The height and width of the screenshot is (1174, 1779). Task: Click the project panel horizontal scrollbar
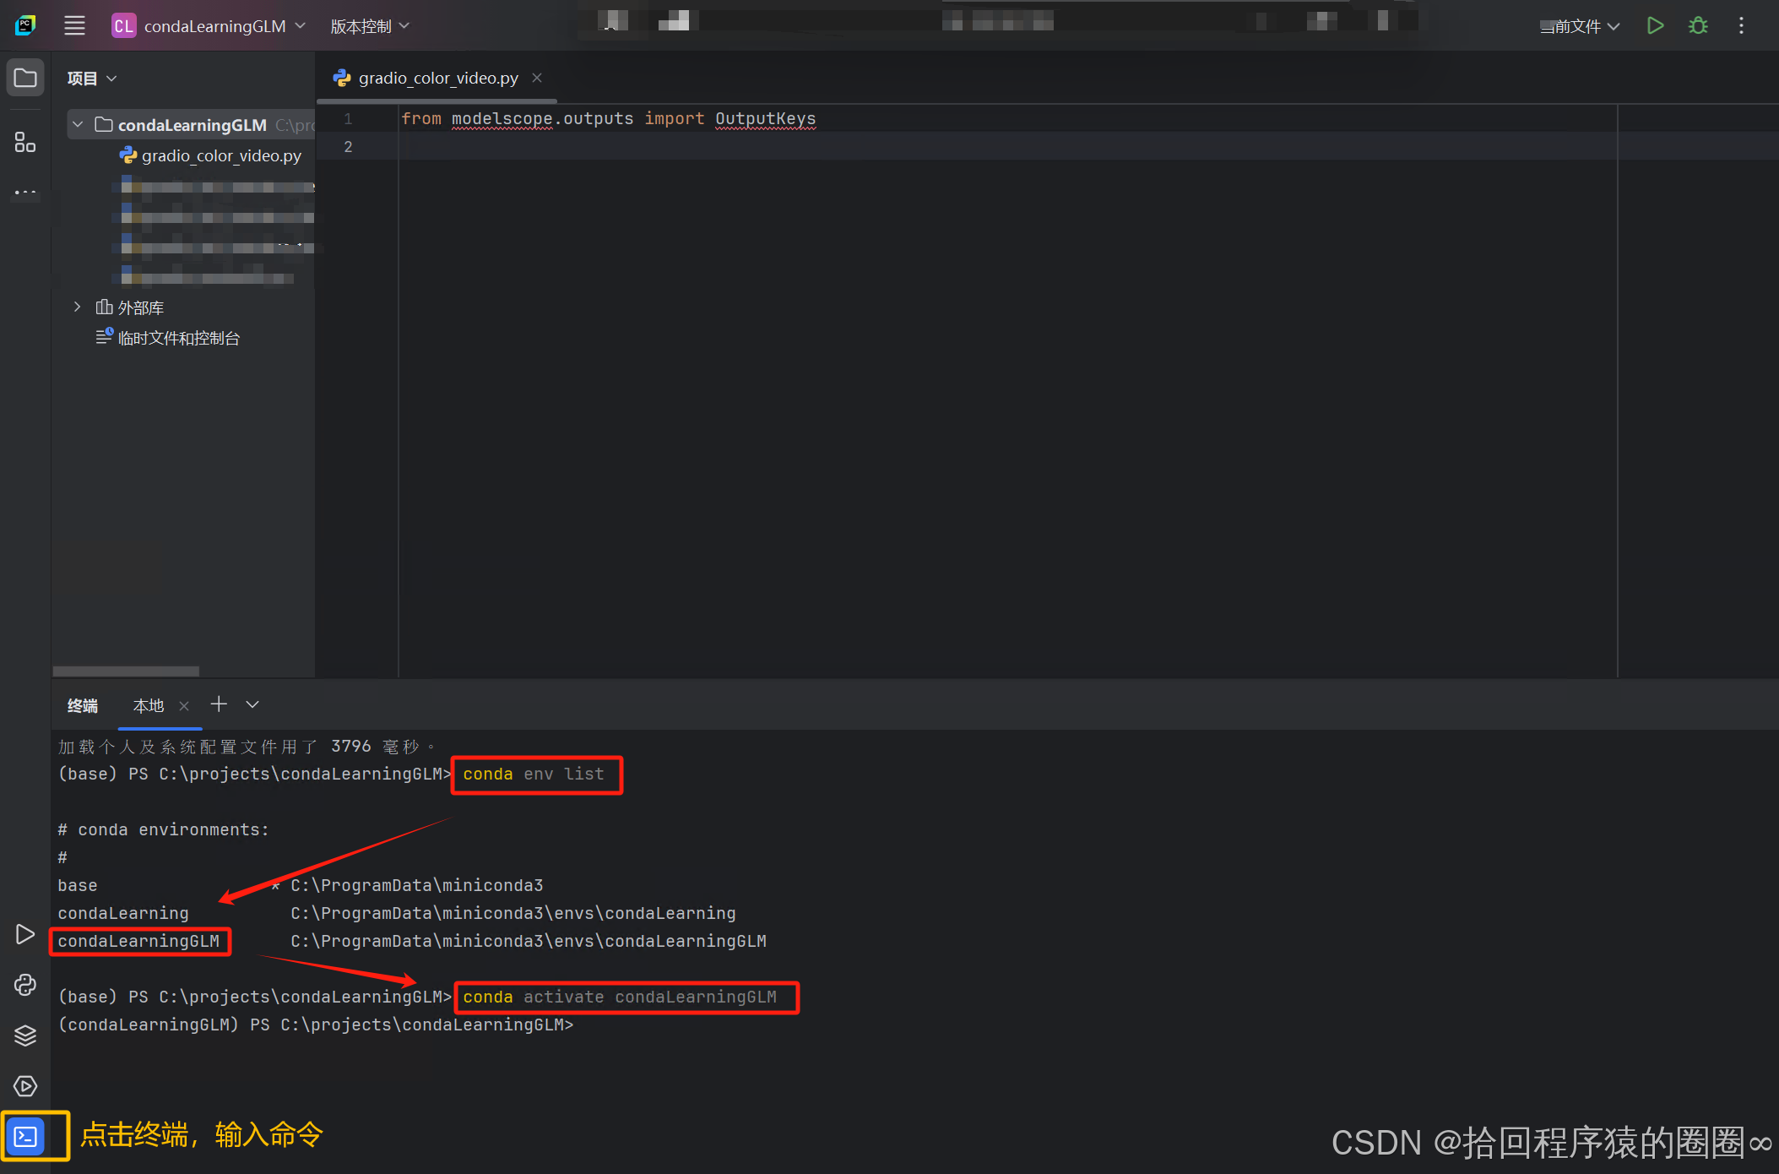[126, 671]
